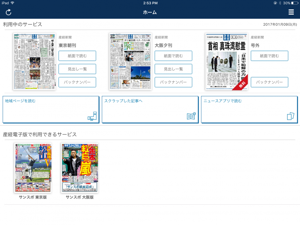Open サンスポ 東京版 cover thumbnail

click(33, 168)
